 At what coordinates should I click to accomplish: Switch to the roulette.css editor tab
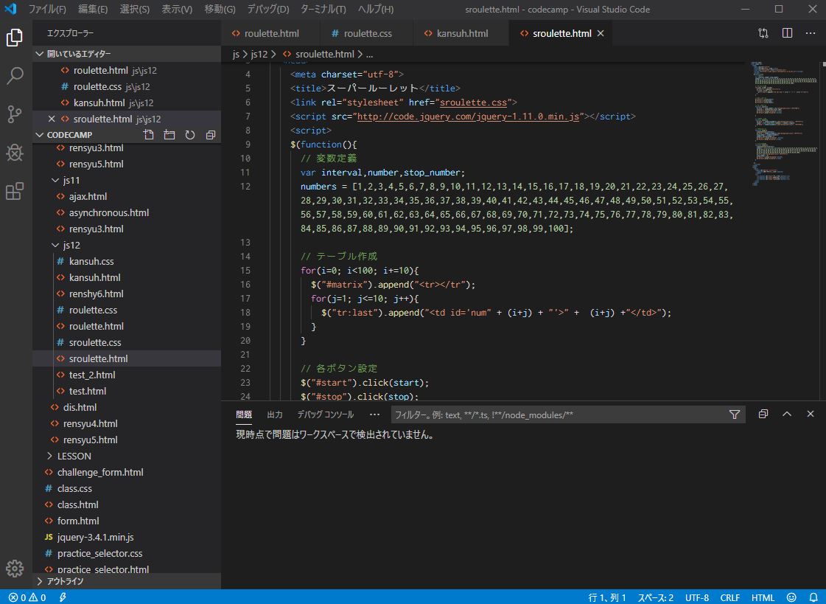click(x=367, y=33)
